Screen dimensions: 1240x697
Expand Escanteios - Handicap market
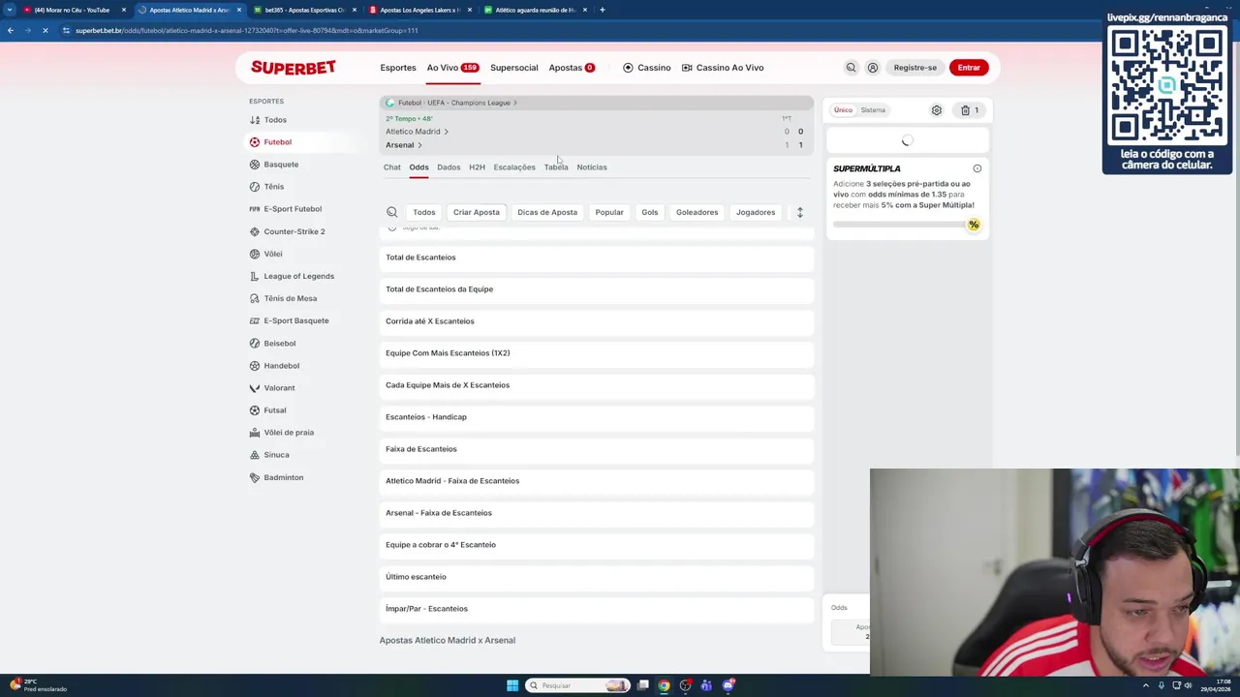597,417
